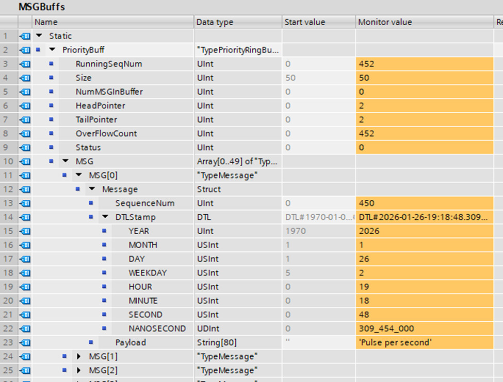The image size is (503, 382).
Task: Select the OverFlowCount monitor value 452
Action: (x=366, y=133)
